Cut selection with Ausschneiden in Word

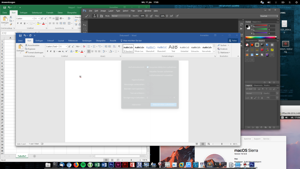[x=32, y=45]
